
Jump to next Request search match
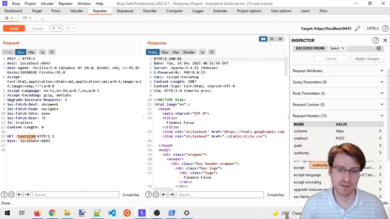(27, 195)
